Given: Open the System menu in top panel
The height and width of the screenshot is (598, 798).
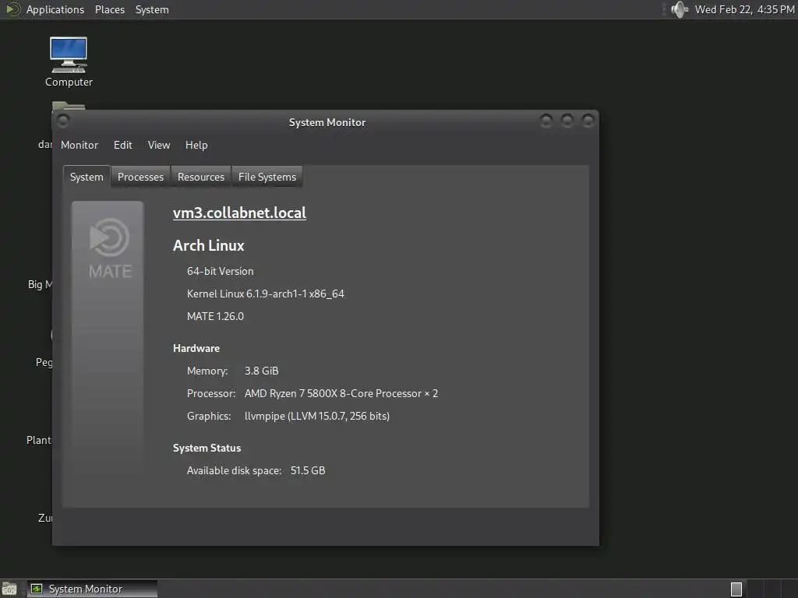Looking at the screenshot, I should 152,9.
